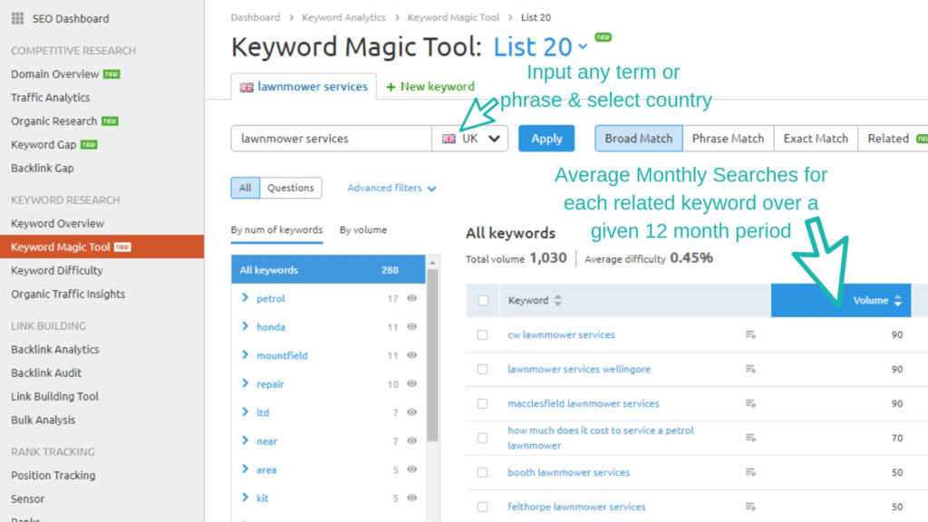Click the Apply button
The image size is (928, 522).
[546, 139]
